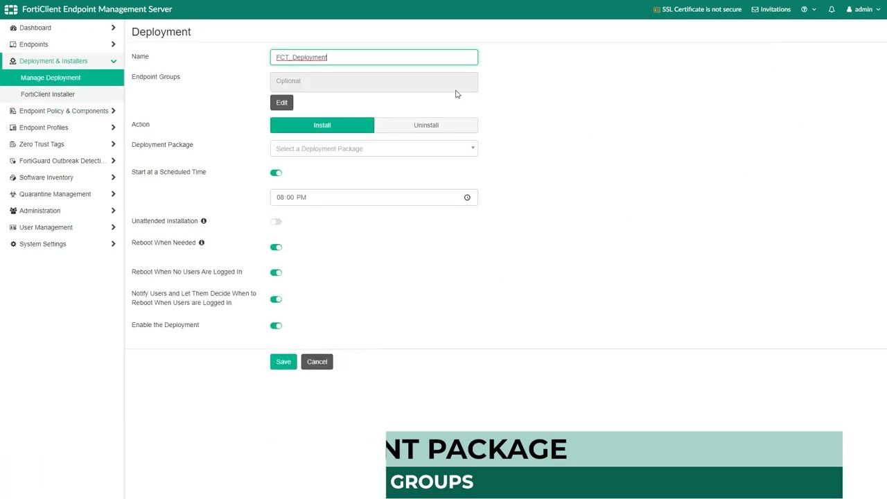Click the FortiClient Endpoint Management Server title

97,9
